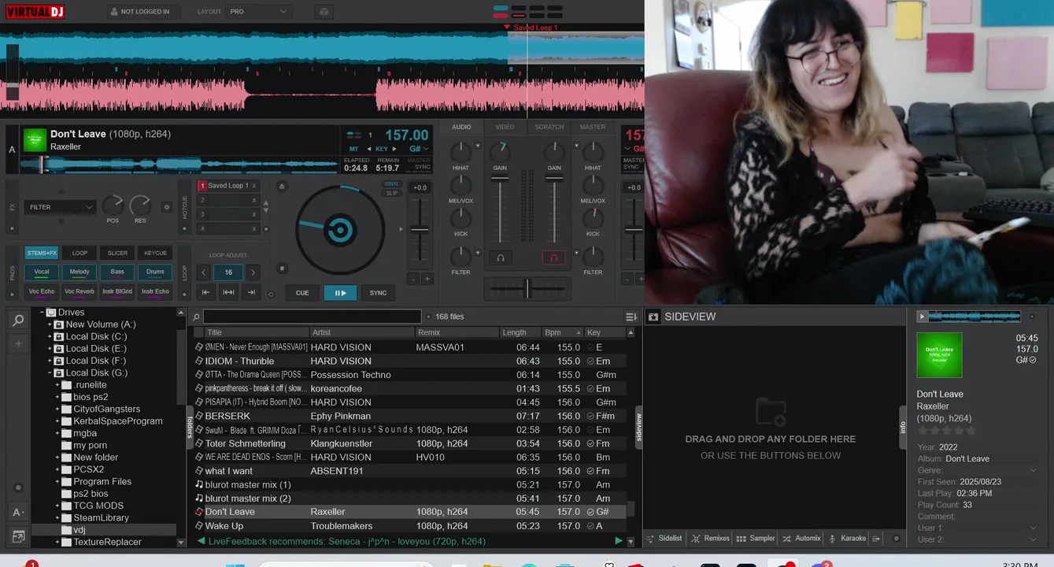
Task: Click the pop-out browser window sidebar icon
Action: coord(18,536)
